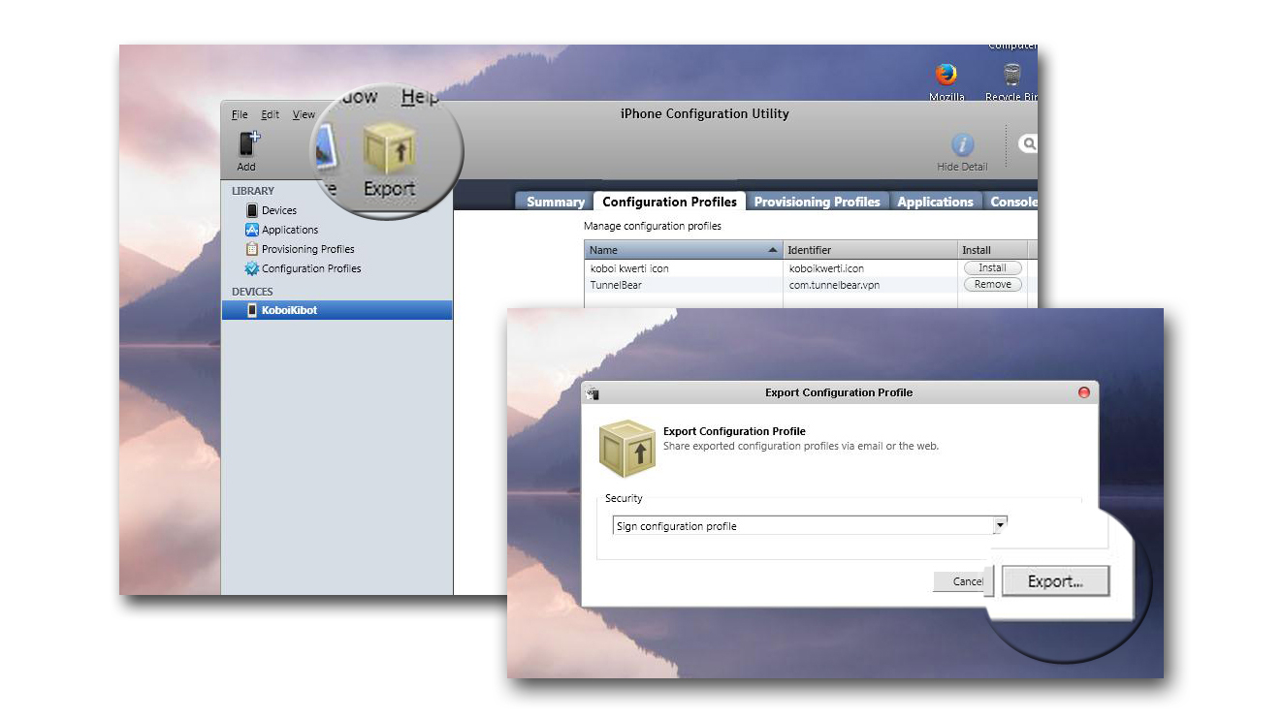This screenshot has height=719, width=1283.
Task: Open the Security dropdown in Export dialog
Action: [810, 526]
